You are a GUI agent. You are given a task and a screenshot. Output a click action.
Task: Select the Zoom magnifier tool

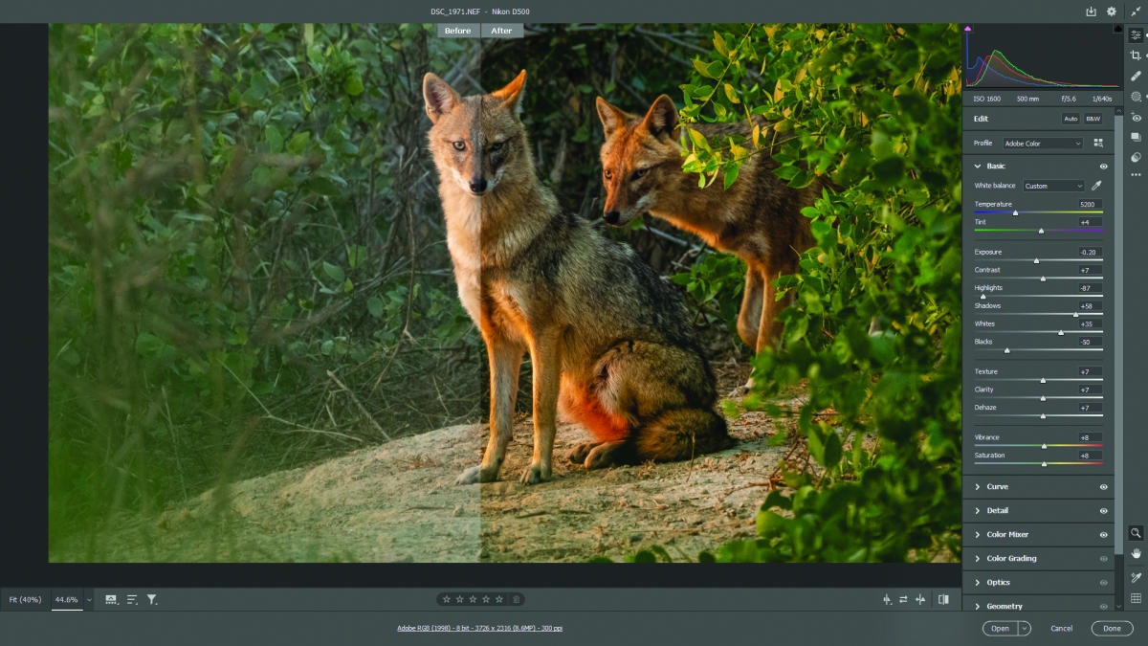[1136, 533]
